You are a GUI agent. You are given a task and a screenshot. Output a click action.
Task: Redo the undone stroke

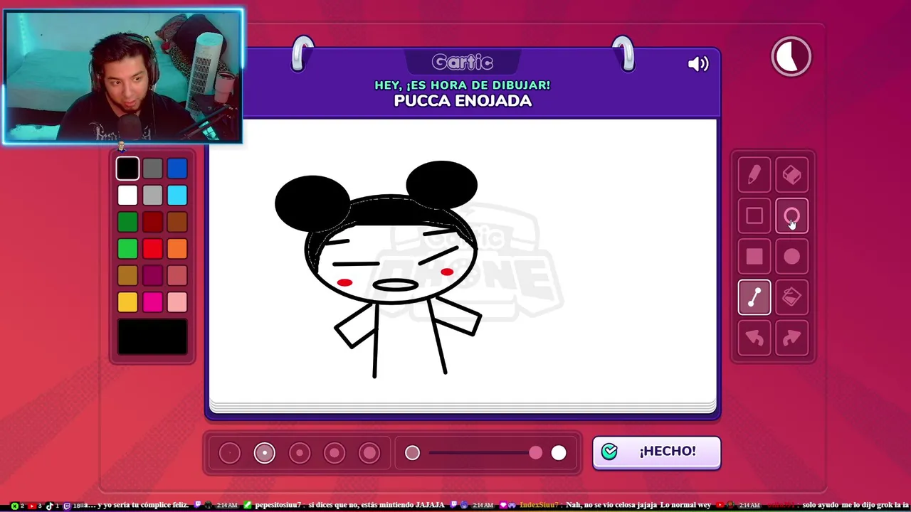pos(792,338)
